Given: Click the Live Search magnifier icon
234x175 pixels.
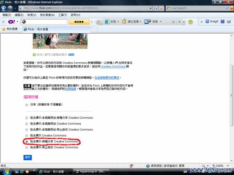Looking at the screenshot, I should [x=227, y=8].
